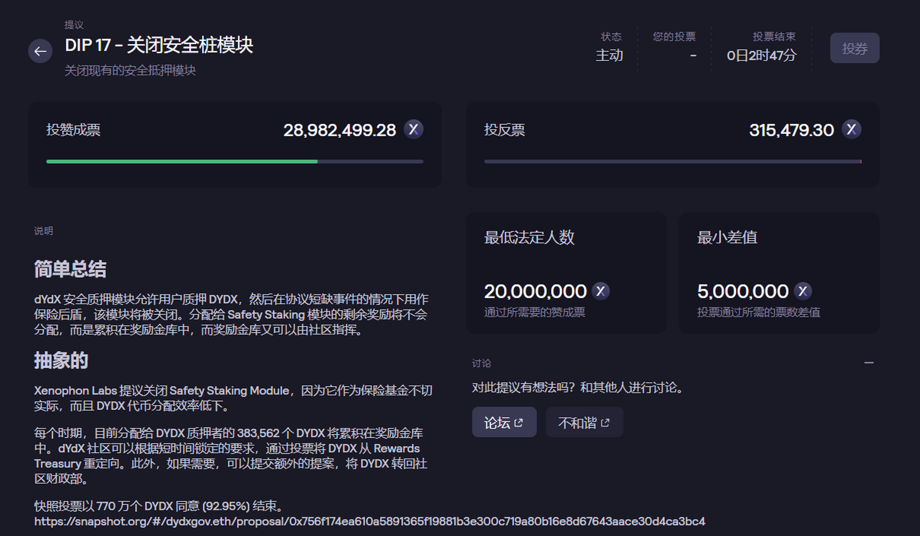Click the green 投赞成票 progress bar
The height and width of the screenshot is (536, 920).
(x=235, y=161)
